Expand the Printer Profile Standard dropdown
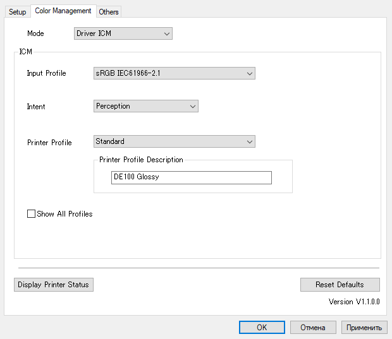Viewport: 392px width, 339px height. click(174, 142)
